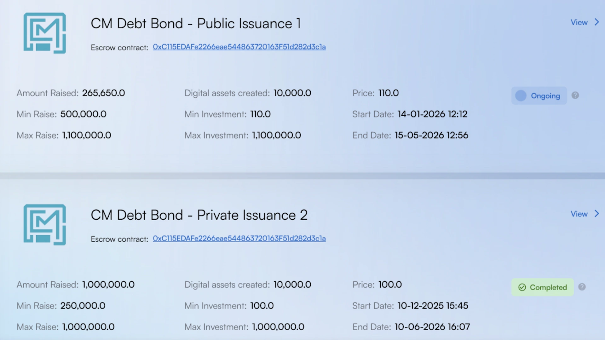This screenshot has height=340, width=605.
Task: Click the chevron next to top View link
Action: (x=597, y=22)
